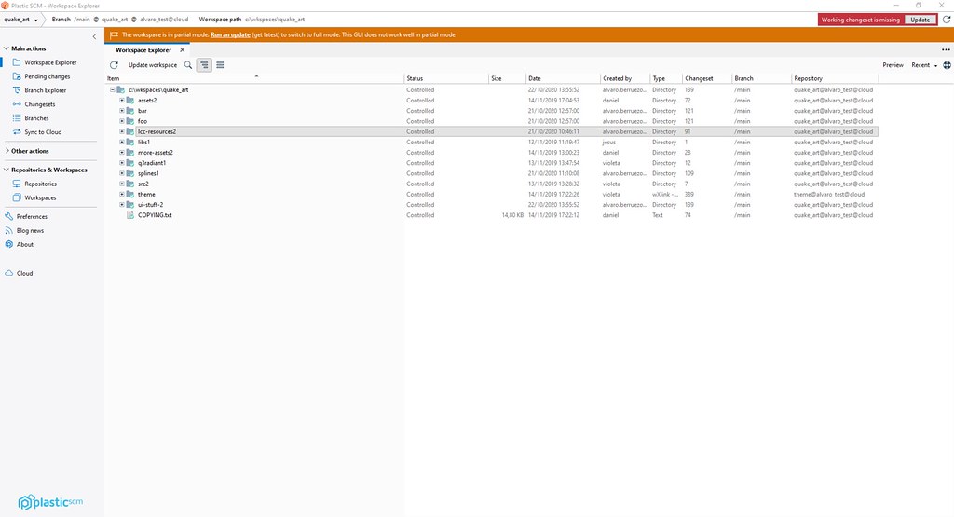Open the quake_art workspace dropdown
The image size is (954, 517).
pyautogui.click(x=20, y=20)
